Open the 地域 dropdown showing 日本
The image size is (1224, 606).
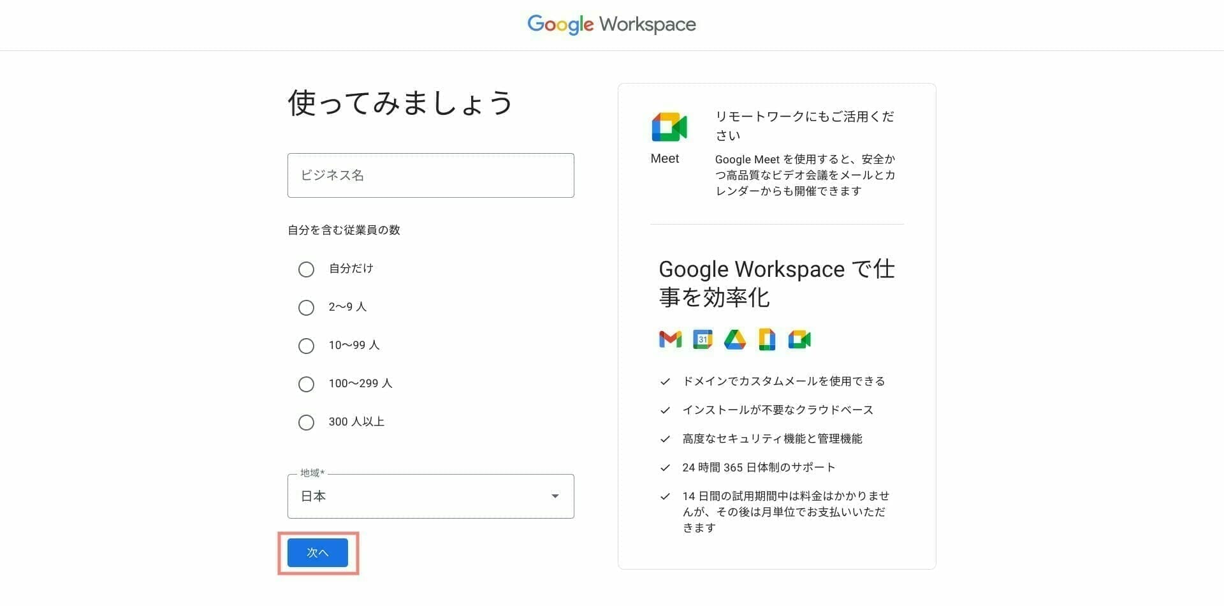pyautogui.click(x=430, y=496)
